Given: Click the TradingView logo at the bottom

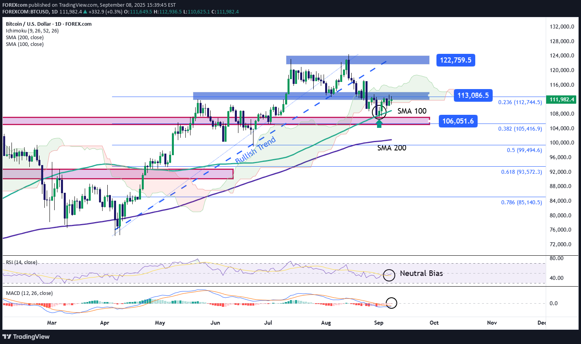Looking at the screenshot, I should click(x=26, y=336).
